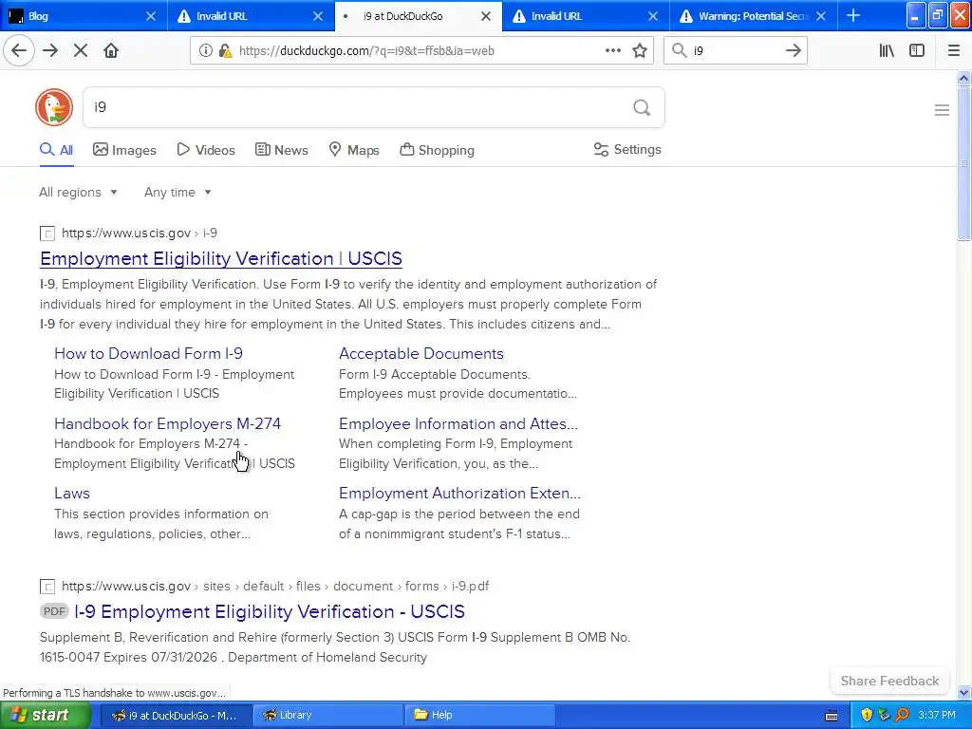Open DuckDuckGo Settings dropdown
This screenshot has height=729, width=972.
pos(627,149)
